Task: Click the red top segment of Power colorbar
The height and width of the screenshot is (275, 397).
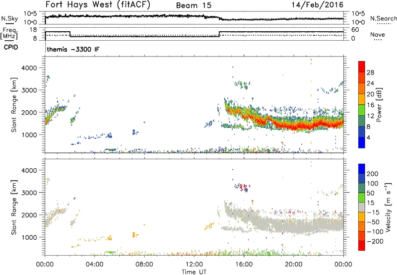Action: [362, 67]
